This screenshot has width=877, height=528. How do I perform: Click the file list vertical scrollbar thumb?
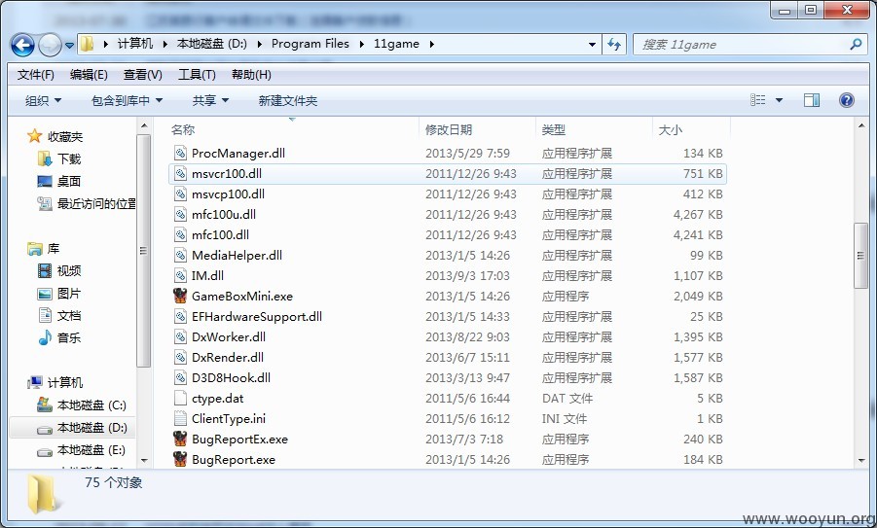coord(860,256)
